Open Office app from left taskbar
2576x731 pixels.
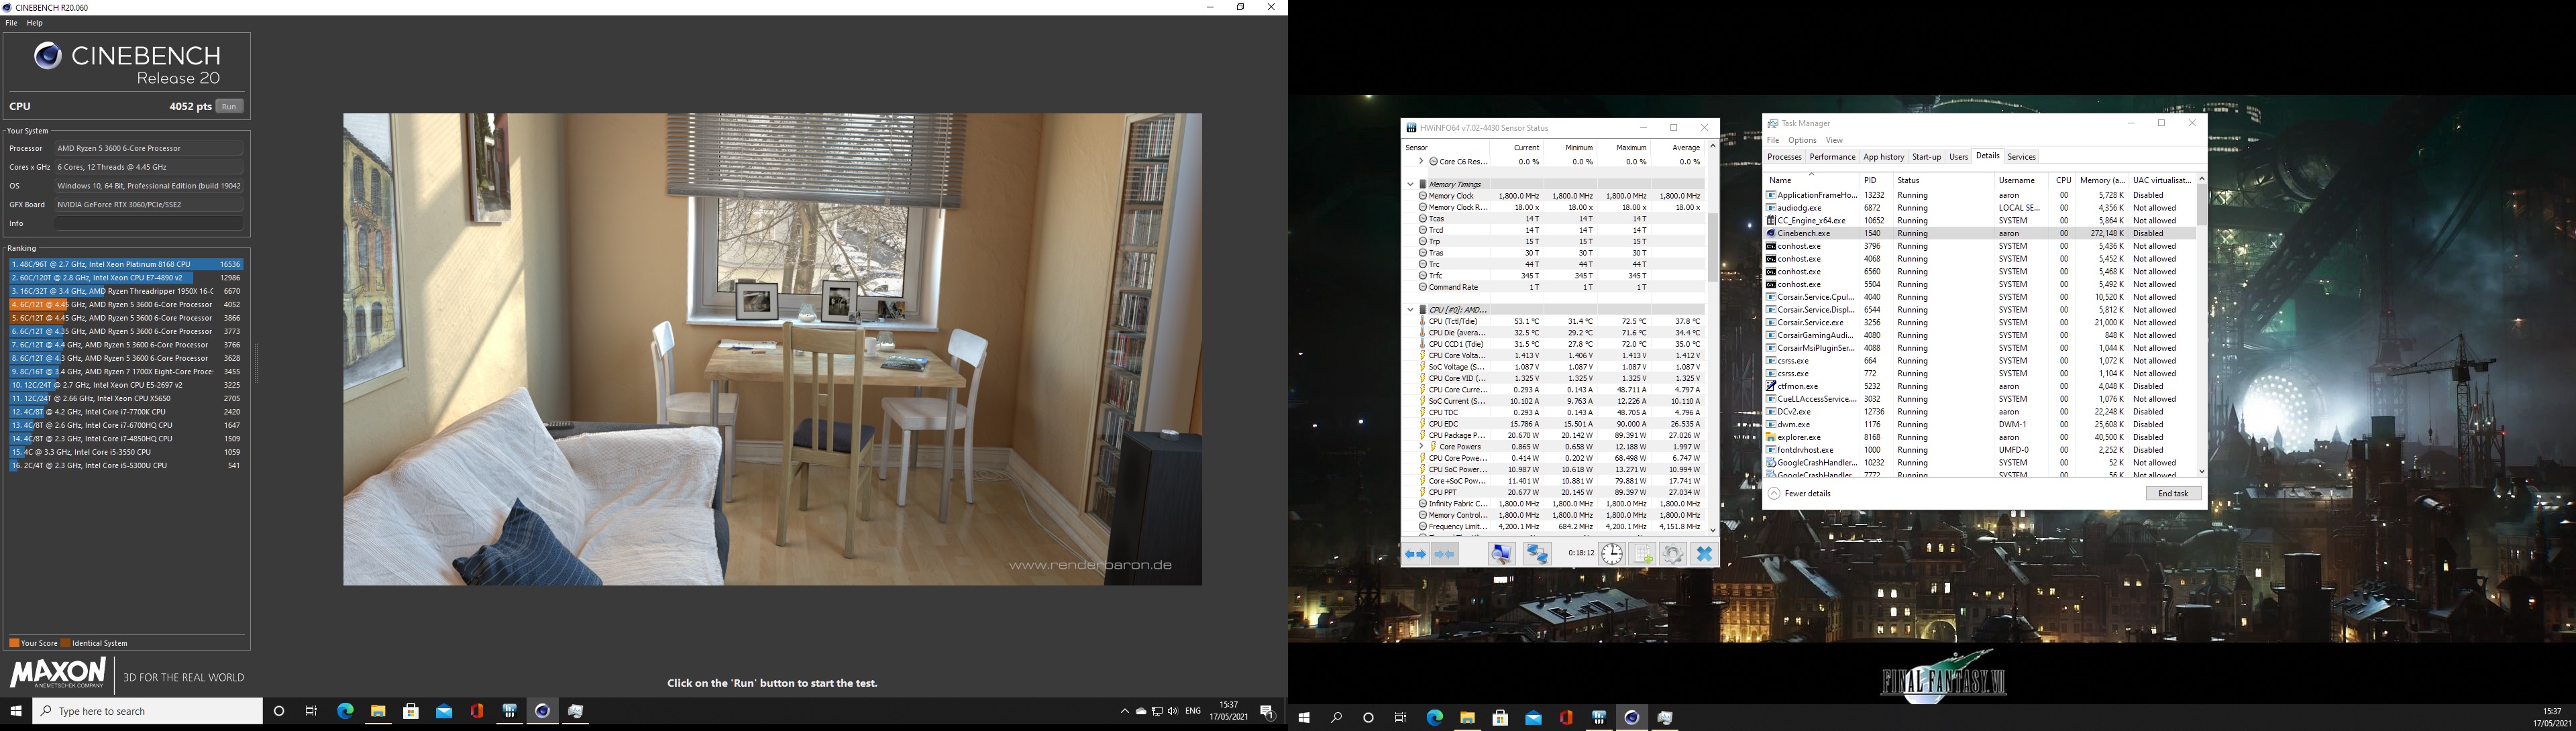pyautogui.click(x=477, y=711)
